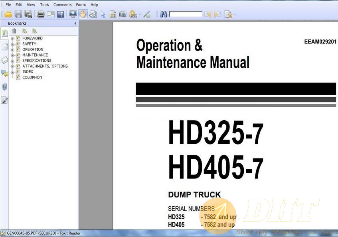This screenshot has height=237, width=338.
Task: Click the search options page icon
Action: (228, 14)
